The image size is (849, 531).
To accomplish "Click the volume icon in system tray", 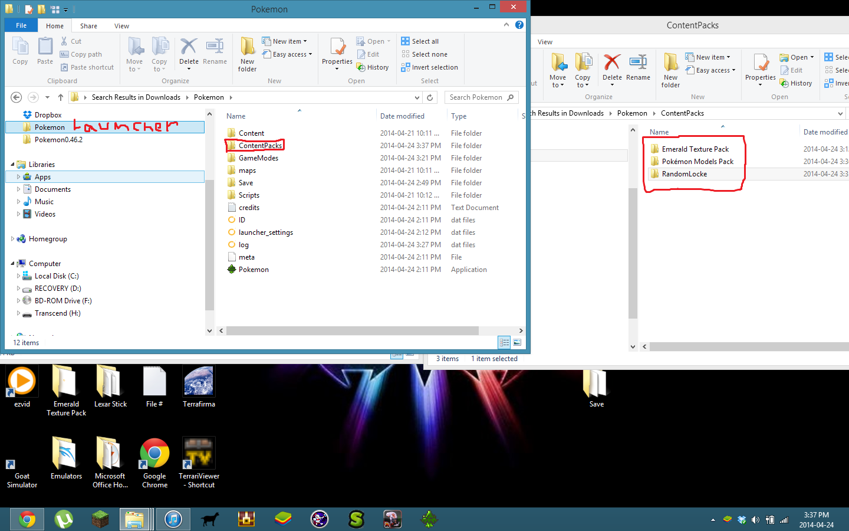I will tap(756, 520).
